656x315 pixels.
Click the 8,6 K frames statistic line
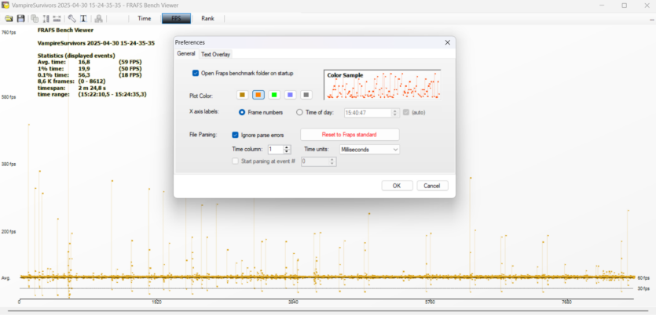coord(71,81)
